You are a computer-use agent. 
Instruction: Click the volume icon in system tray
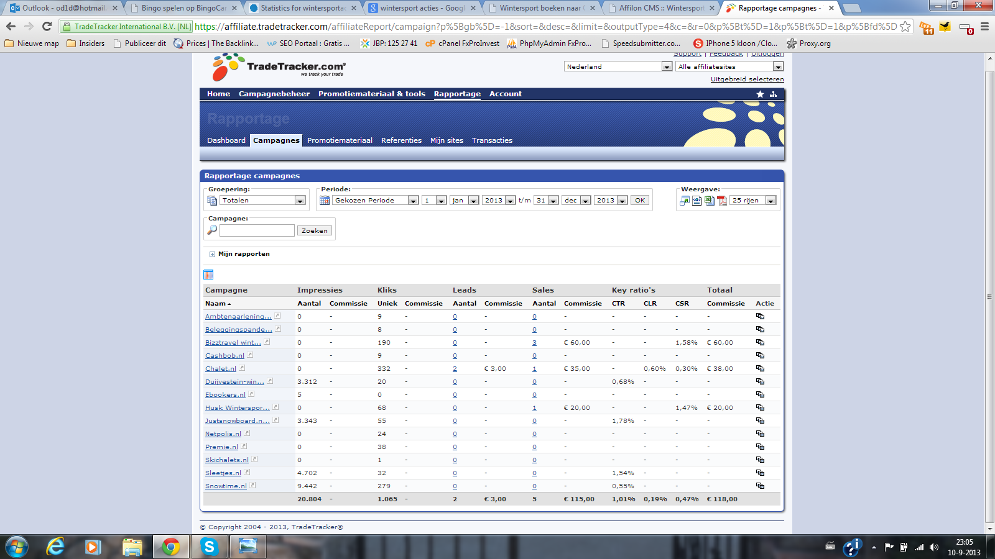point(934,547)
